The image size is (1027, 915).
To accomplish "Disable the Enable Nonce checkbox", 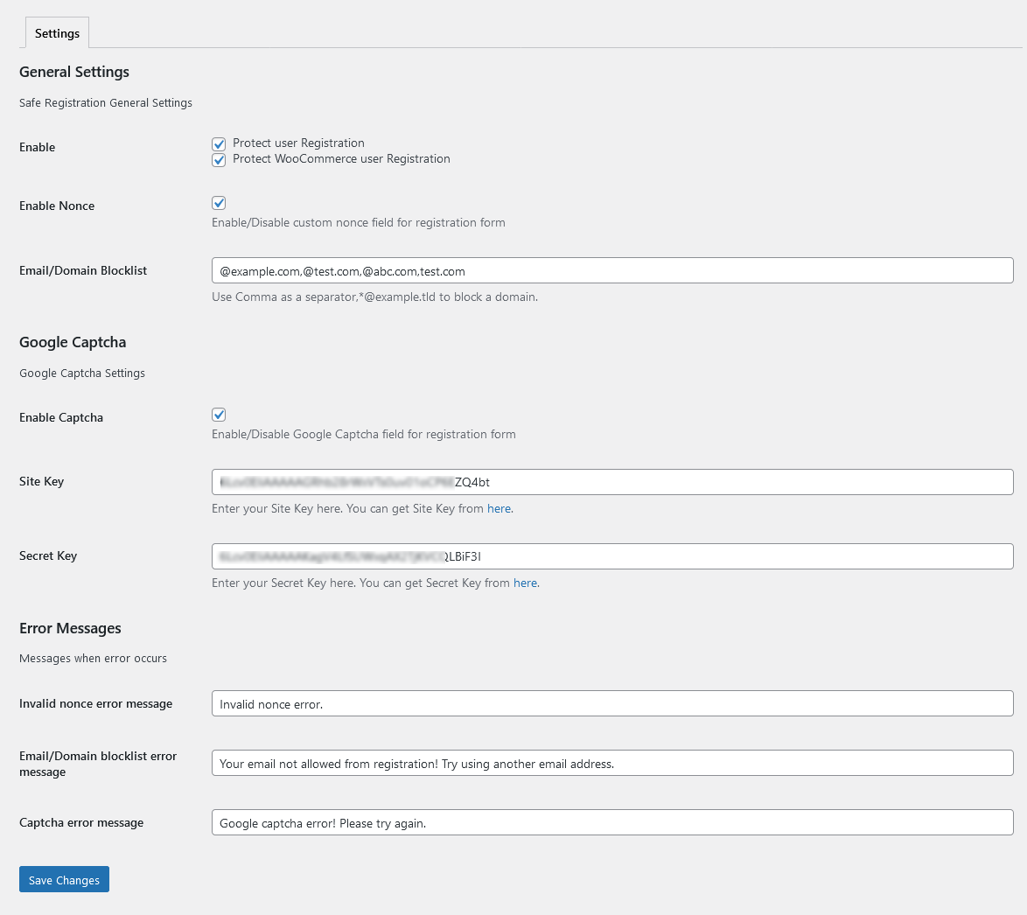I will (219, 202).
